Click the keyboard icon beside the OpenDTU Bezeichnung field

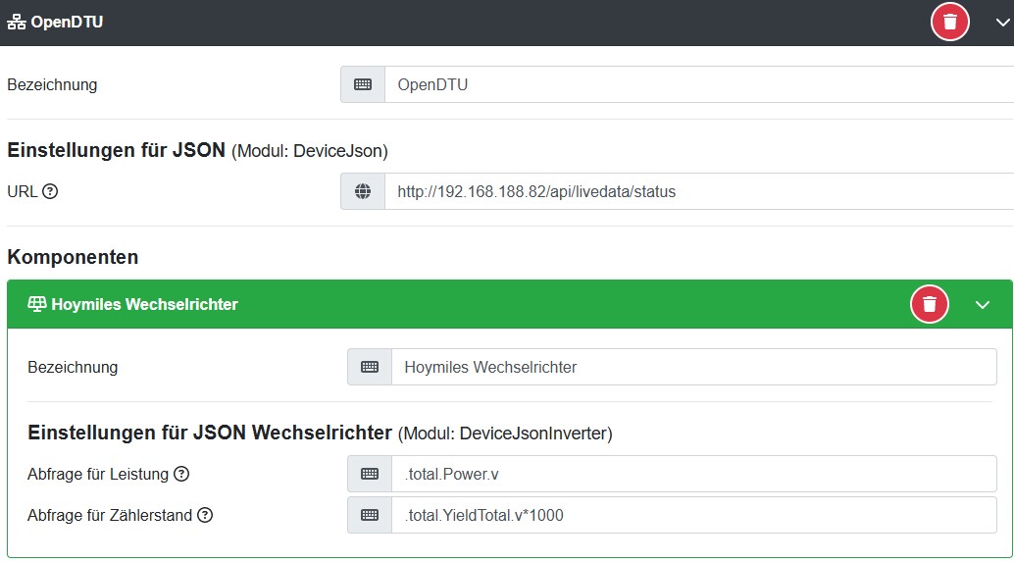coord(363,84)
